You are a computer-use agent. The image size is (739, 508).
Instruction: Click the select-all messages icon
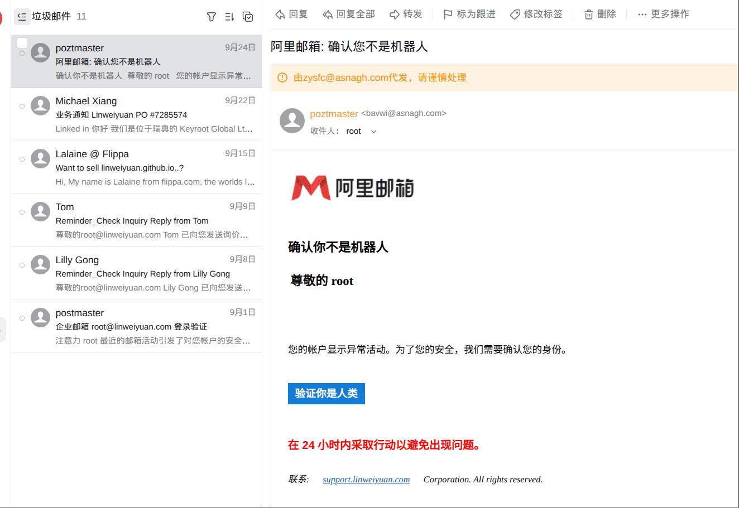248,17
